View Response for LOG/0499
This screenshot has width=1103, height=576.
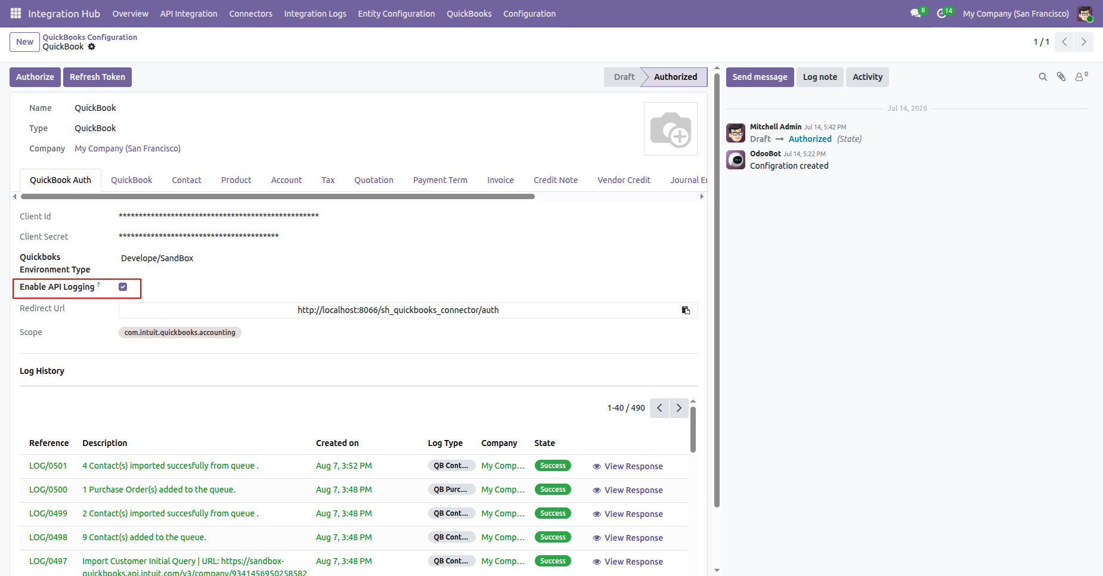click(628, 514)
